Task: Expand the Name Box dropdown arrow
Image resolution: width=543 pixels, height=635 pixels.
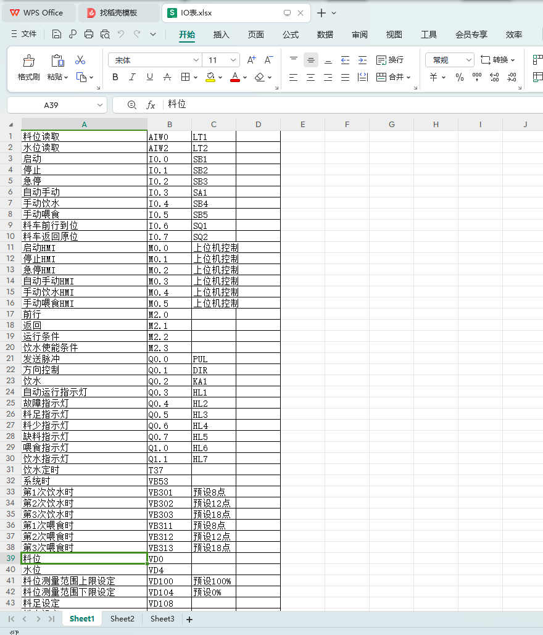Action: (x=99, y=105)
